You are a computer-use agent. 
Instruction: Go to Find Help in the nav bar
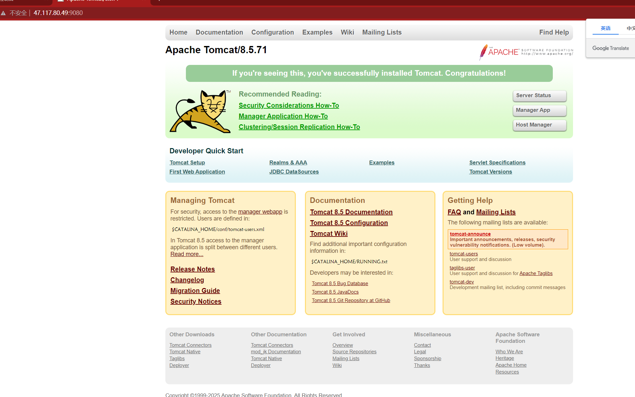point(554,32)
